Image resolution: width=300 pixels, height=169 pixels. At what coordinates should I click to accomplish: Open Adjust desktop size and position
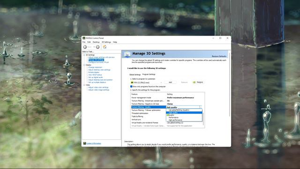(100, 80)
